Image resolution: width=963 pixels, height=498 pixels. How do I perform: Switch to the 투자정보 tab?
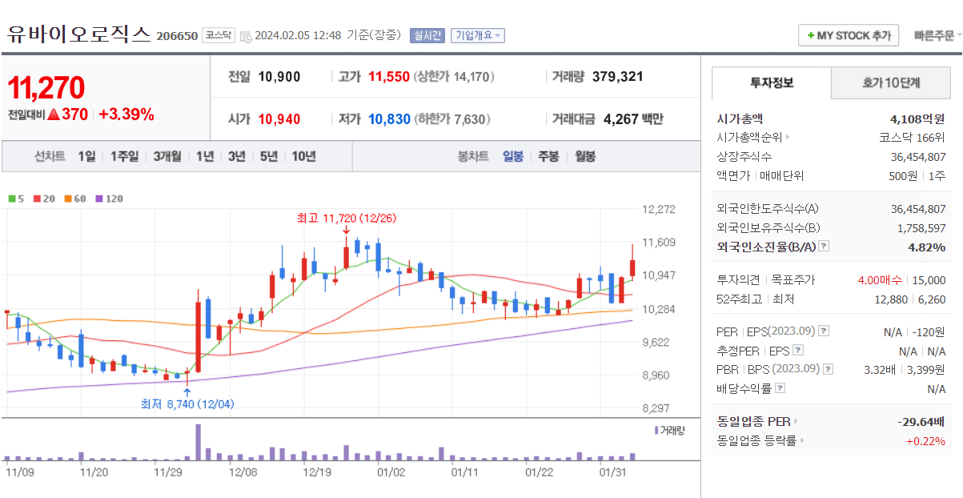[772, 82]
